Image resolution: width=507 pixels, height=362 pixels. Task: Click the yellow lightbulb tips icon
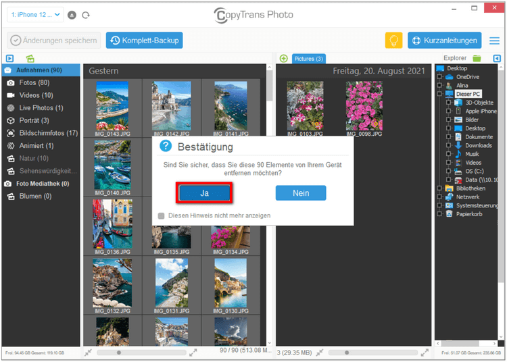[x=393, y=41]
